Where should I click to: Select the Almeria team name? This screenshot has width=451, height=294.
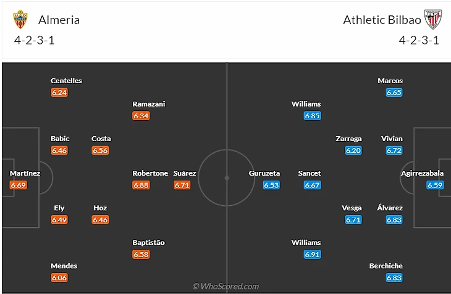tap(59, 20)
